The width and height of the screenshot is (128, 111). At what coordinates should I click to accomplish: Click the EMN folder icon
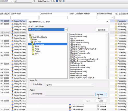coord(33,46)
